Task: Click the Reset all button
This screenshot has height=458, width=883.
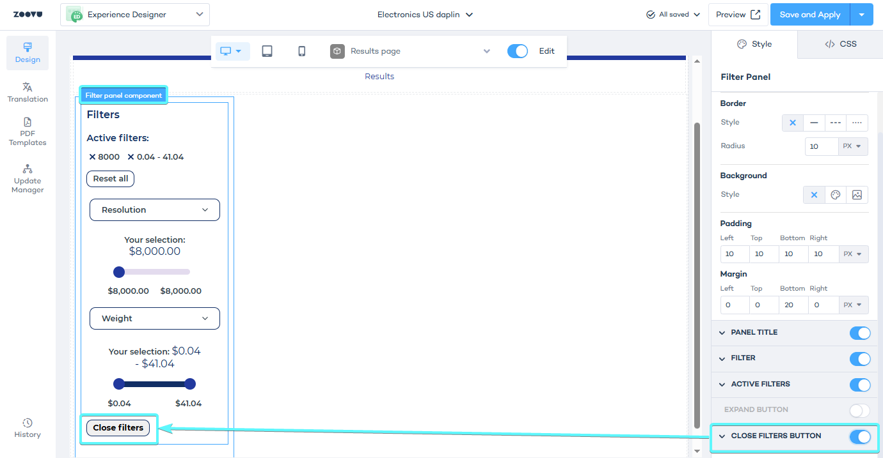Action: (110, 179)
